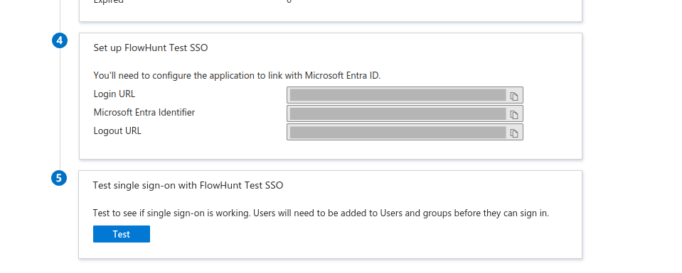
Task: Click the 'Test to see if single sign-on' text
Action: [321, 213]
